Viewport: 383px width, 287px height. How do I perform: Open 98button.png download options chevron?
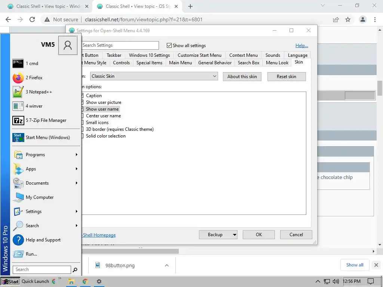[166, 266]
